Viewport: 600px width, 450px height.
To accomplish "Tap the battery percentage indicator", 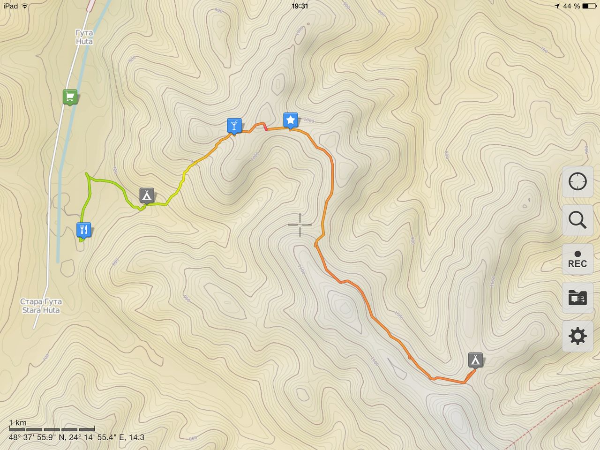I will [x=571, y=6].
